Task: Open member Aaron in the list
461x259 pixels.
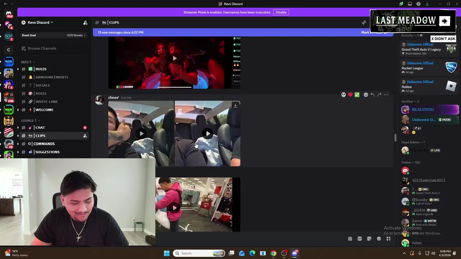Action: click(429, 222)
